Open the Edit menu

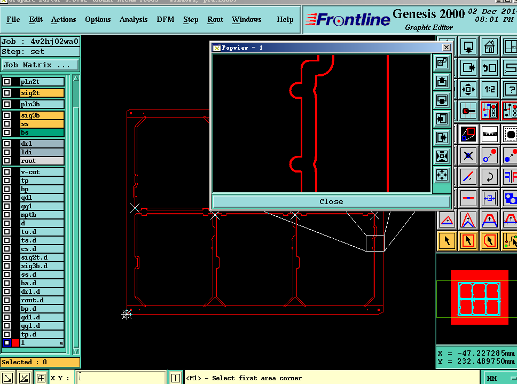pyautogui.click(x=36, y=19)
